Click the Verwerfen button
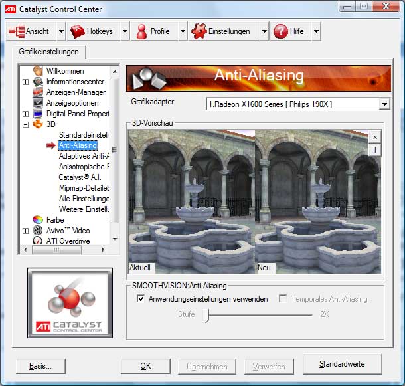Viewport: 405px width, 386px height. click(x=269, y=367)
